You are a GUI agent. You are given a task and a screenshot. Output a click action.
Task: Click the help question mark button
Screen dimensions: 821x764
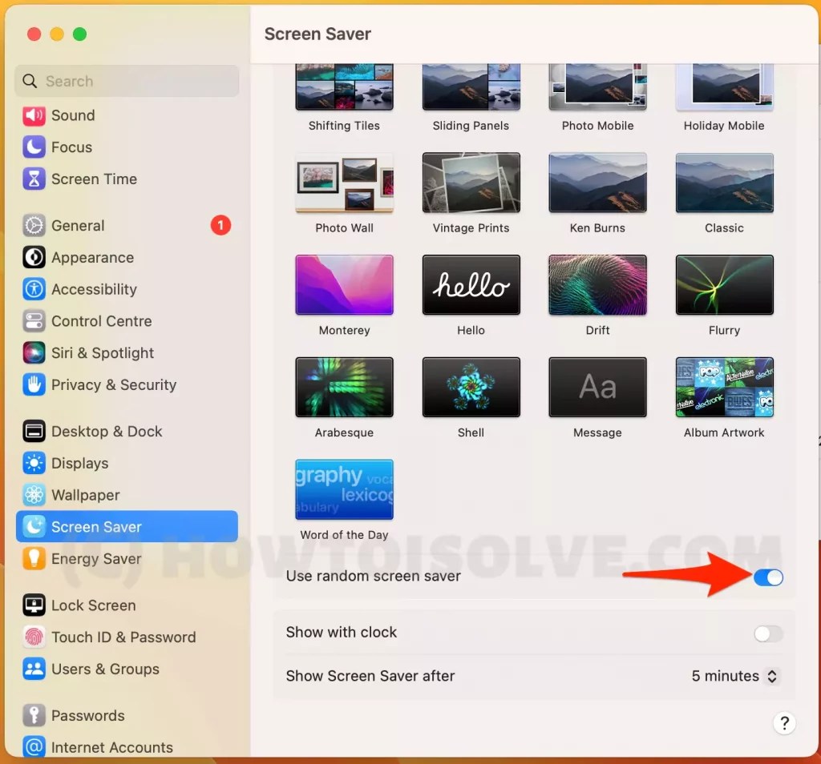(x=784, y=723)
